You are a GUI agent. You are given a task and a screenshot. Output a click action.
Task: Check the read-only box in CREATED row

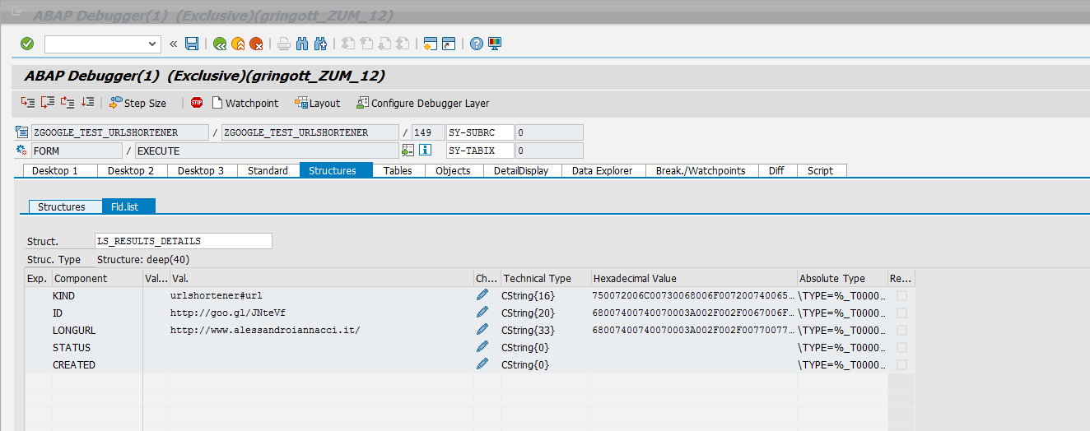(x=901, y=364)
